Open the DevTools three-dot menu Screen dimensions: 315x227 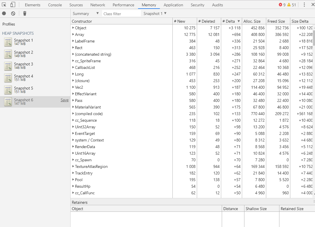point(304,5)
